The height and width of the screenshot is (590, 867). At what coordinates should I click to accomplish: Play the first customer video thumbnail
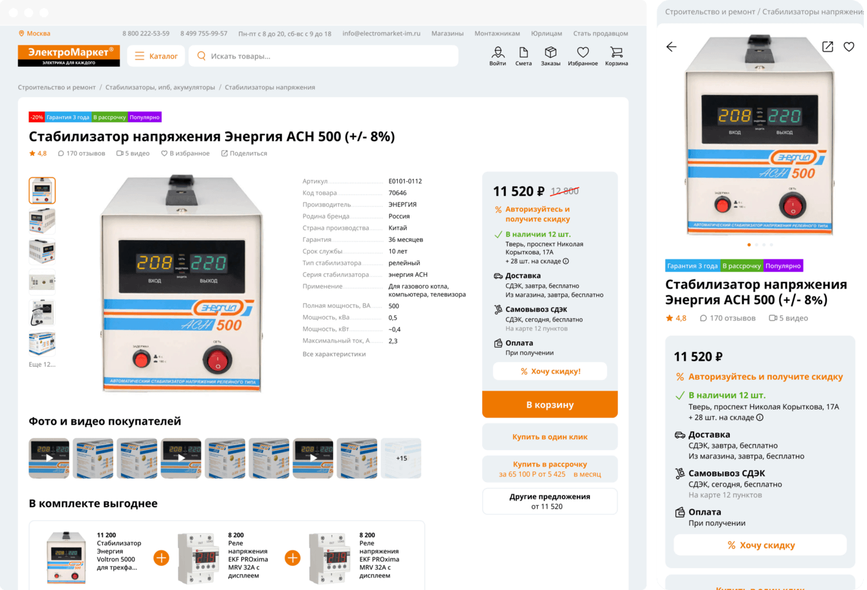pyautogui.click(x=49, y=458)
